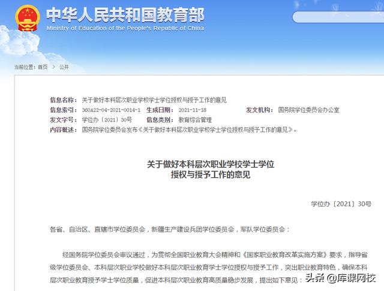This screenshot has height=291, width=384.
Task: Click the 生成日期 label
Action: 160,110
